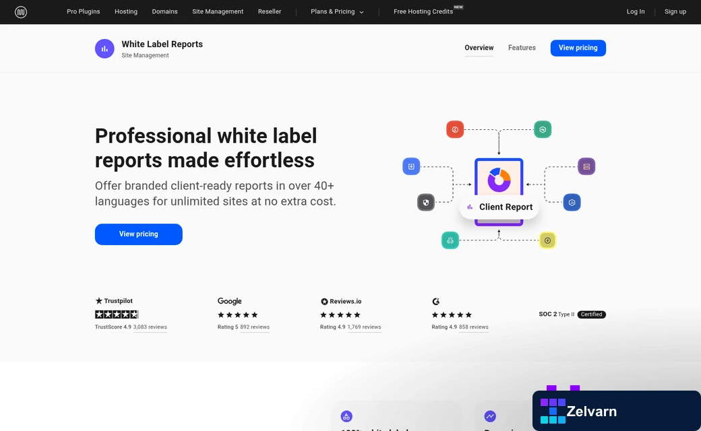
Task: Click the purple circle icon on lower feature card
Action: click(x=346, y=416)
